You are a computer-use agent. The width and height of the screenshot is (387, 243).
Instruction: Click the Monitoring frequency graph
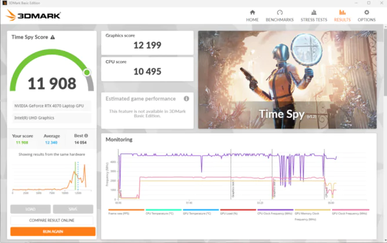tap(236, 175)
